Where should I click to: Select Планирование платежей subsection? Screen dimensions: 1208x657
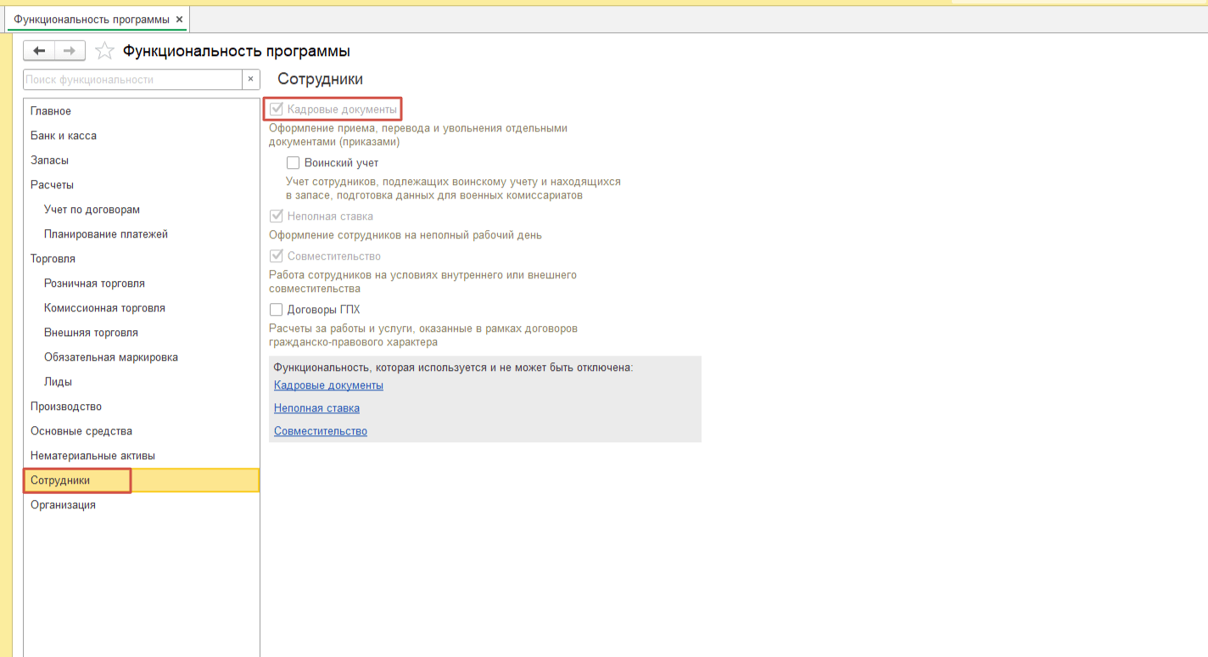point(141,234)
